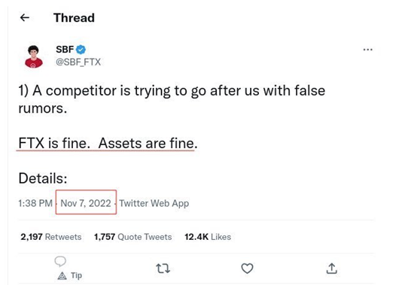View the 12.4K Likes list
This screenshot has width=399, height=285.
point(208,237)
